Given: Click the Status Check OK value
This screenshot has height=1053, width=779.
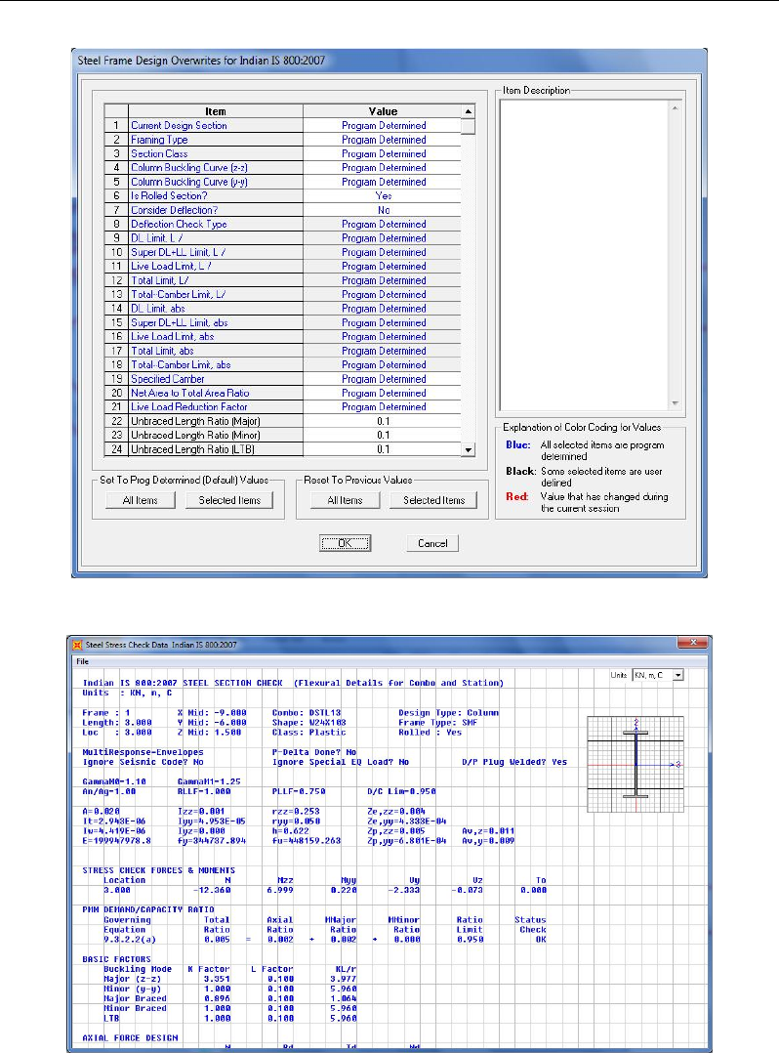Looking at the screenshot, I should (540, 940).
